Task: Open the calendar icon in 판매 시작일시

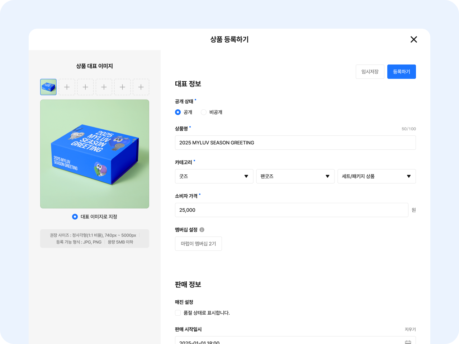Action: click(x=408, y=342)
